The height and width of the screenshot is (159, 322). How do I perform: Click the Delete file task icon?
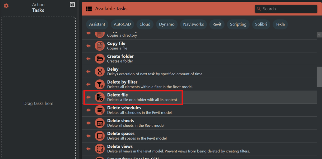[x=100, y=97]
